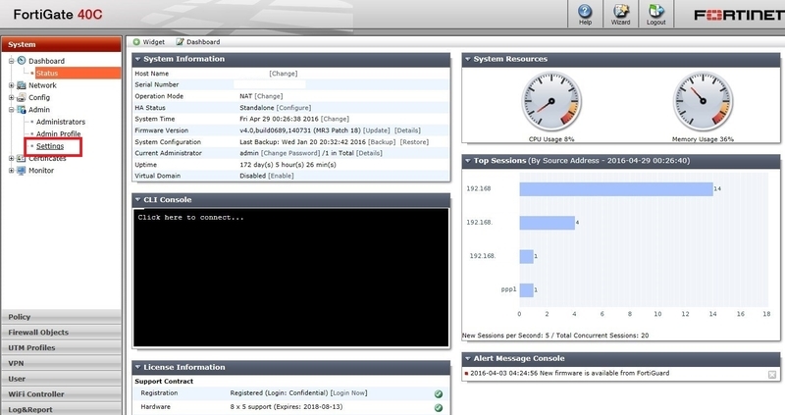Collapse the License Information widget

point(137,367)
